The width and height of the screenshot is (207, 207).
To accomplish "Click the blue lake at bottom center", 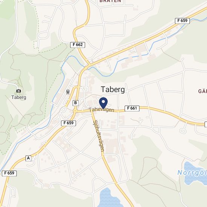I will point(108,198).
